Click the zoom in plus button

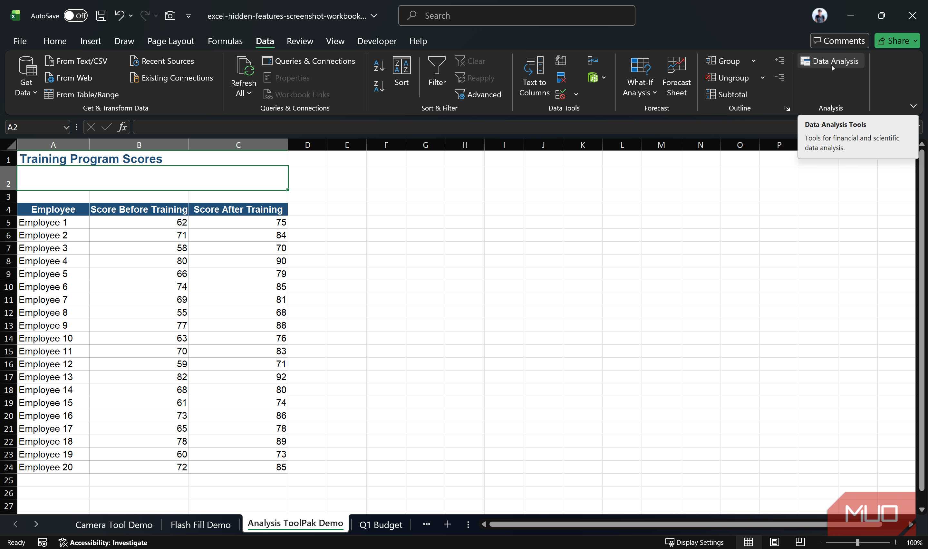tap(895, 542)
